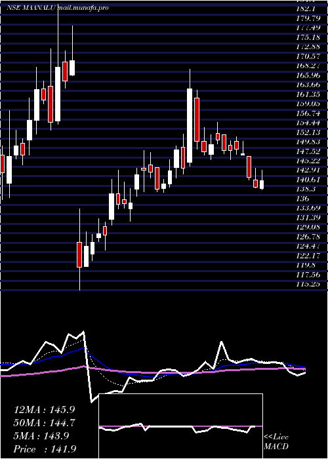Click the '156.74' price axis label

308,113
